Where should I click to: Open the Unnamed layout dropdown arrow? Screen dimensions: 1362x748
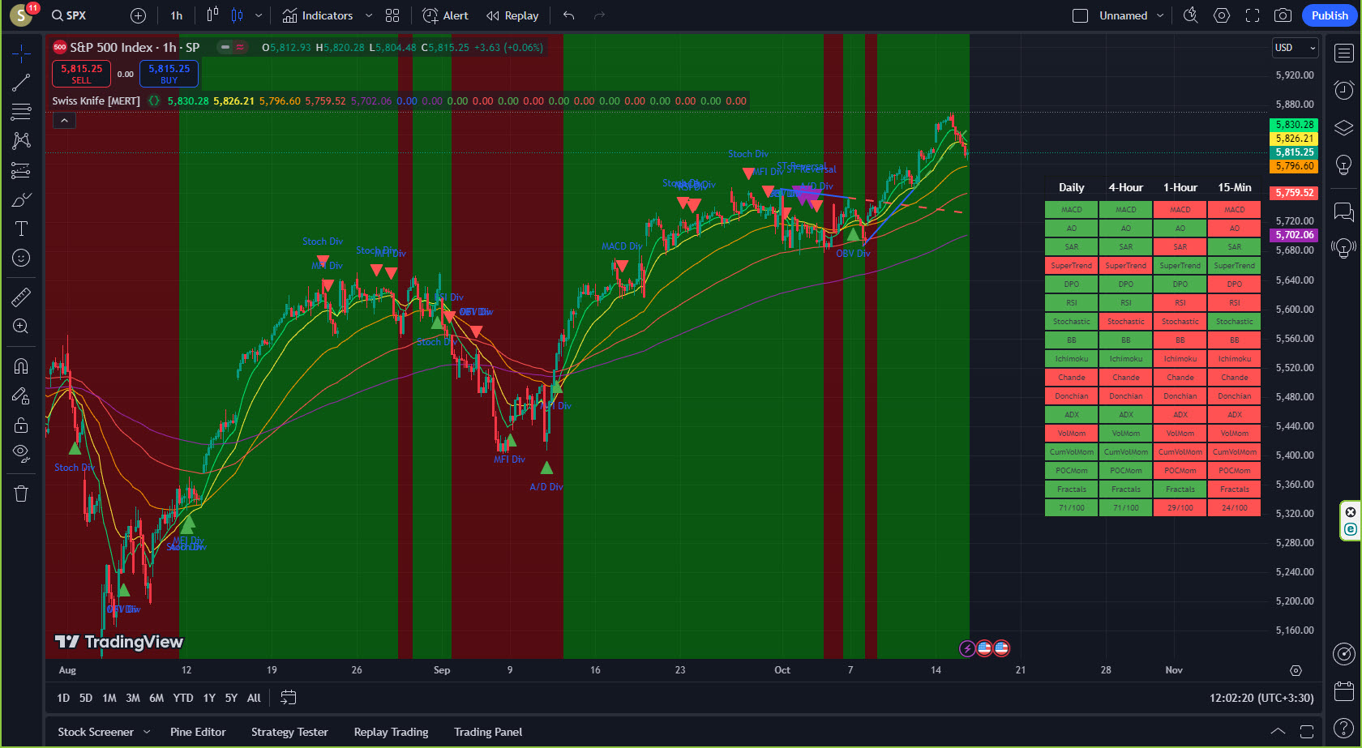tap(1160, 15)
